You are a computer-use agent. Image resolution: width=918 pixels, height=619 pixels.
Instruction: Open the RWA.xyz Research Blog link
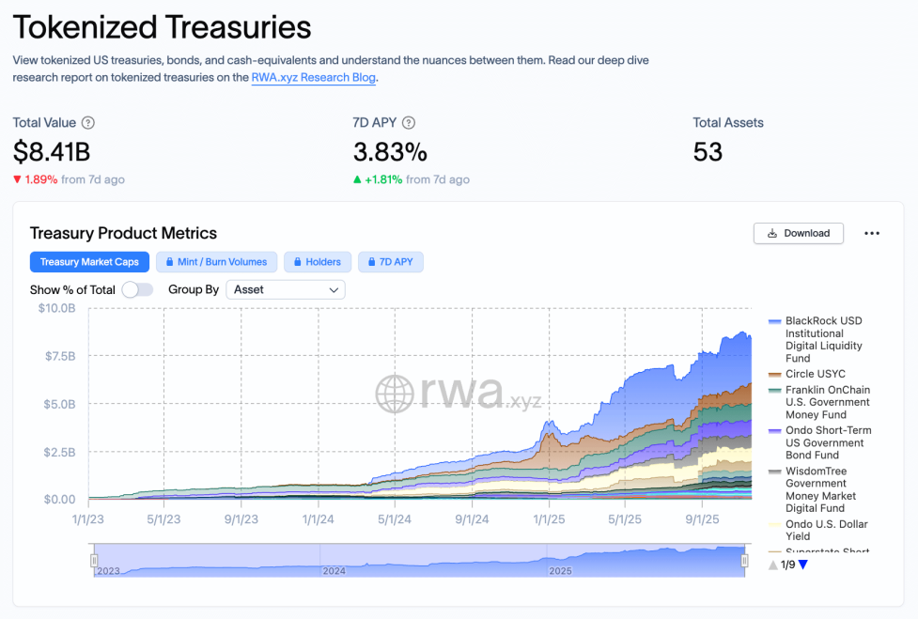click(313, 78)
